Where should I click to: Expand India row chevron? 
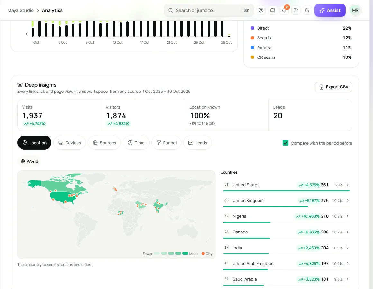point(348,248)
